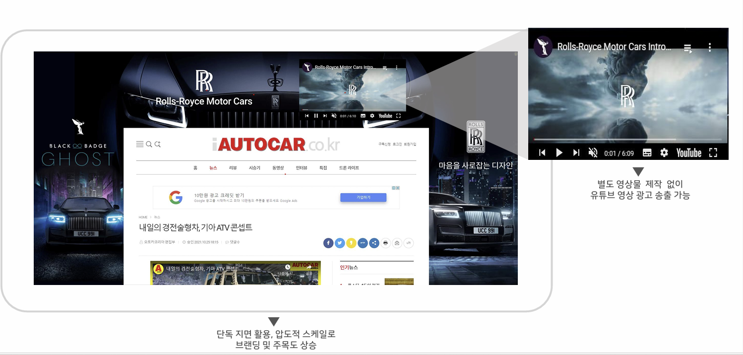Screen dimensions: 743x355
Task: Toggle subtitles in enlarged video player
Action: coord(647,153)
